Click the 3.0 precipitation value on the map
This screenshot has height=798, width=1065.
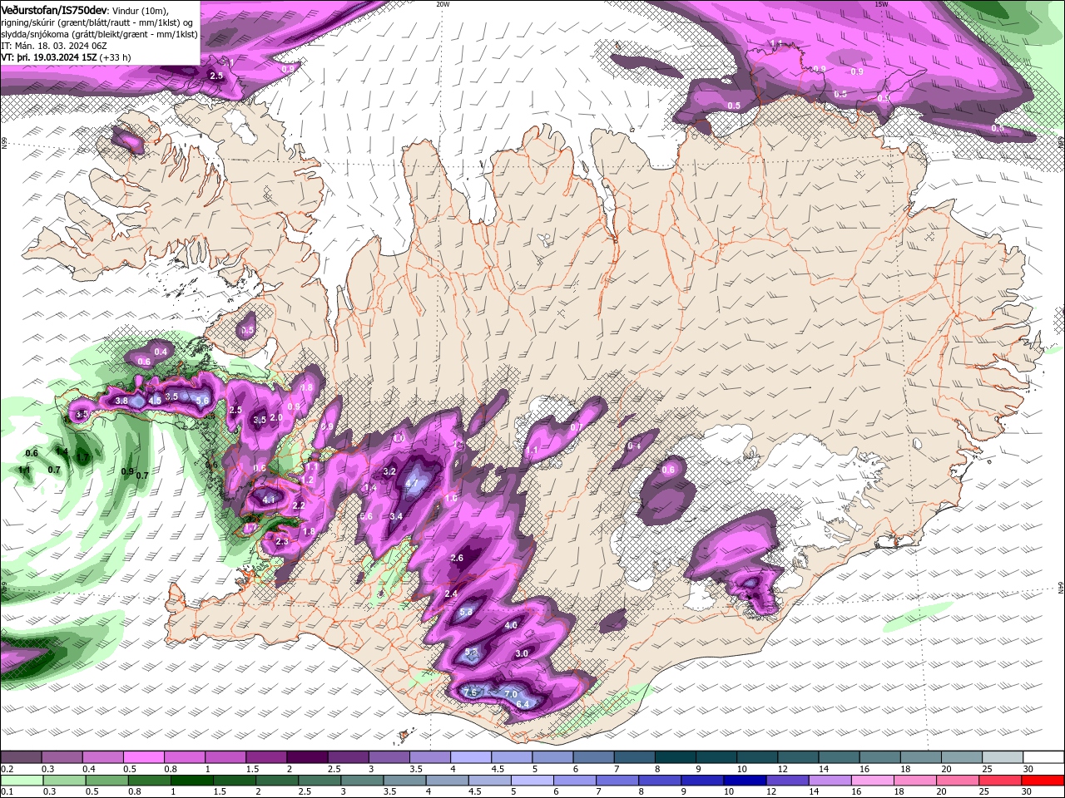tap(522, 653)
